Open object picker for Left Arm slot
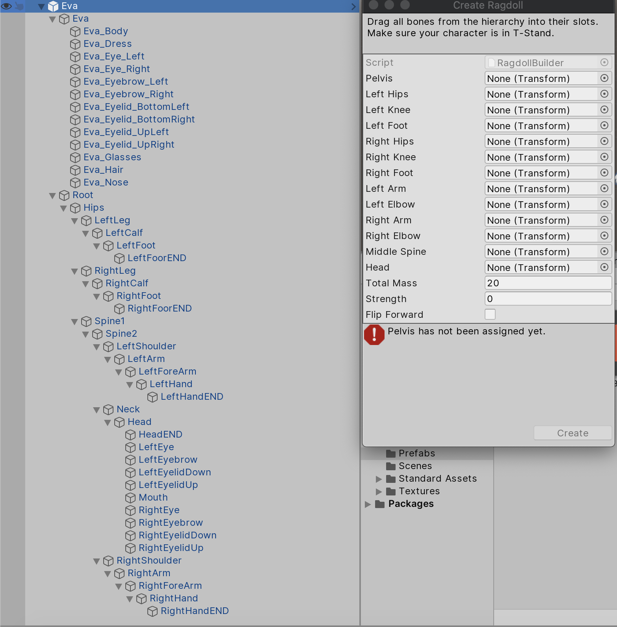The width and height of the screenshot is (617, 627). 604,188
